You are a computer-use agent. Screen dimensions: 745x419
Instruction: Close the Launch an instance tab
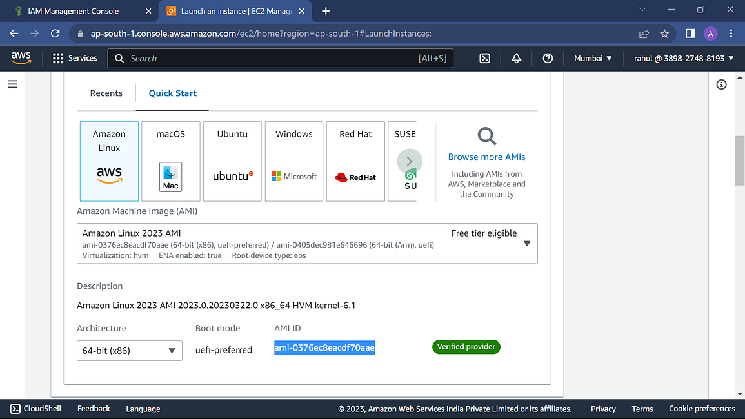pyautogui.click(x=301, y=11)
